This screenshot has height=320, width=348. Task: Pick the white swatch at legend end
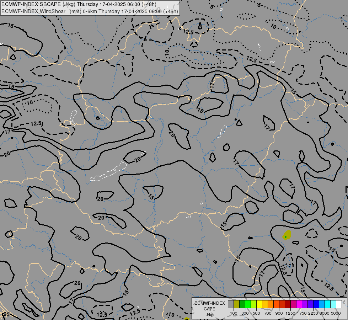(339, 304)
